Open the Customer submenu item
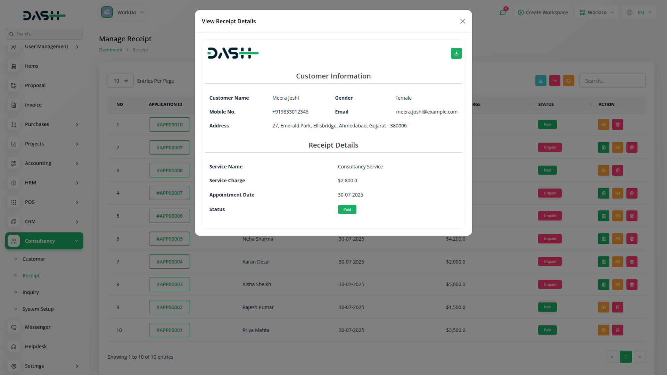Screen dimensions: 667x375 coord(34,259)
